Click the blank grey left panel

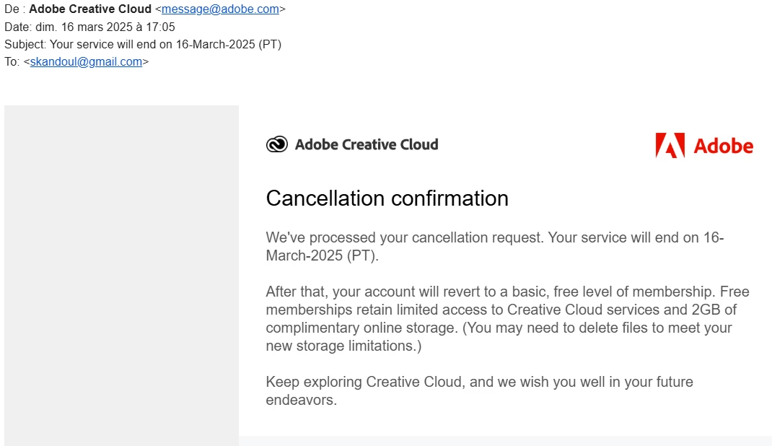[121, 274]
